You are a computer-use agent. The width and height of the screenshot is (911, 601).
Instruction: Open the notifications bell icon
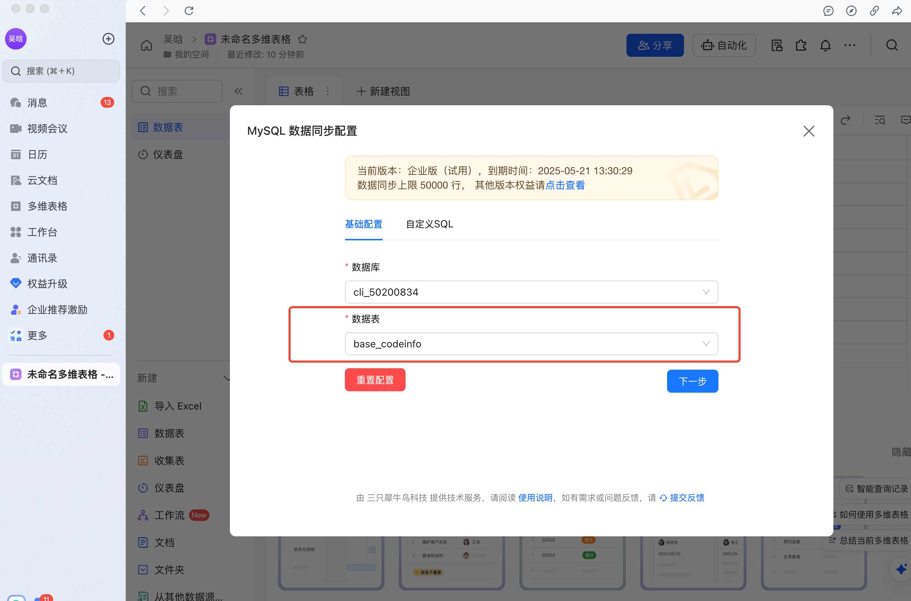[825, 45]
